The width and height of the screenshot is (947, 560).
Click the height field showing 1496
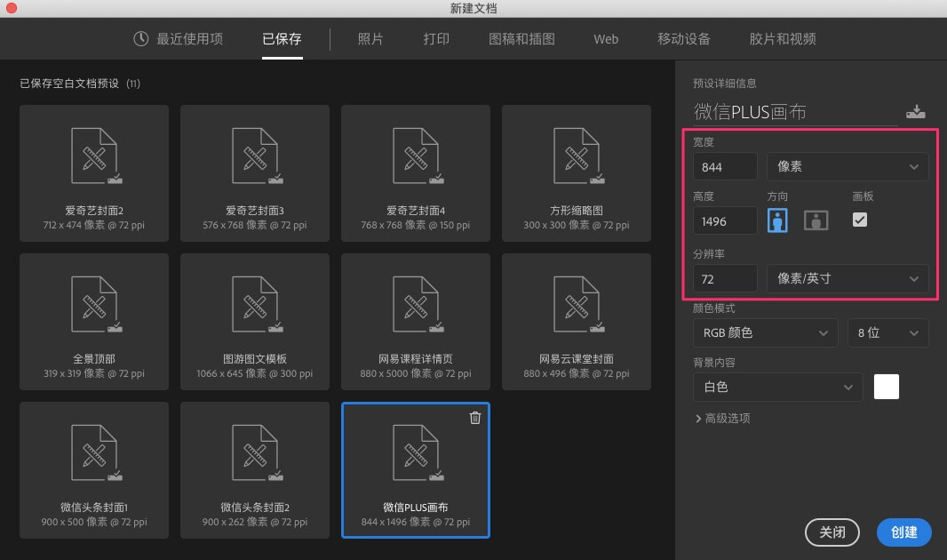point(725,221)
